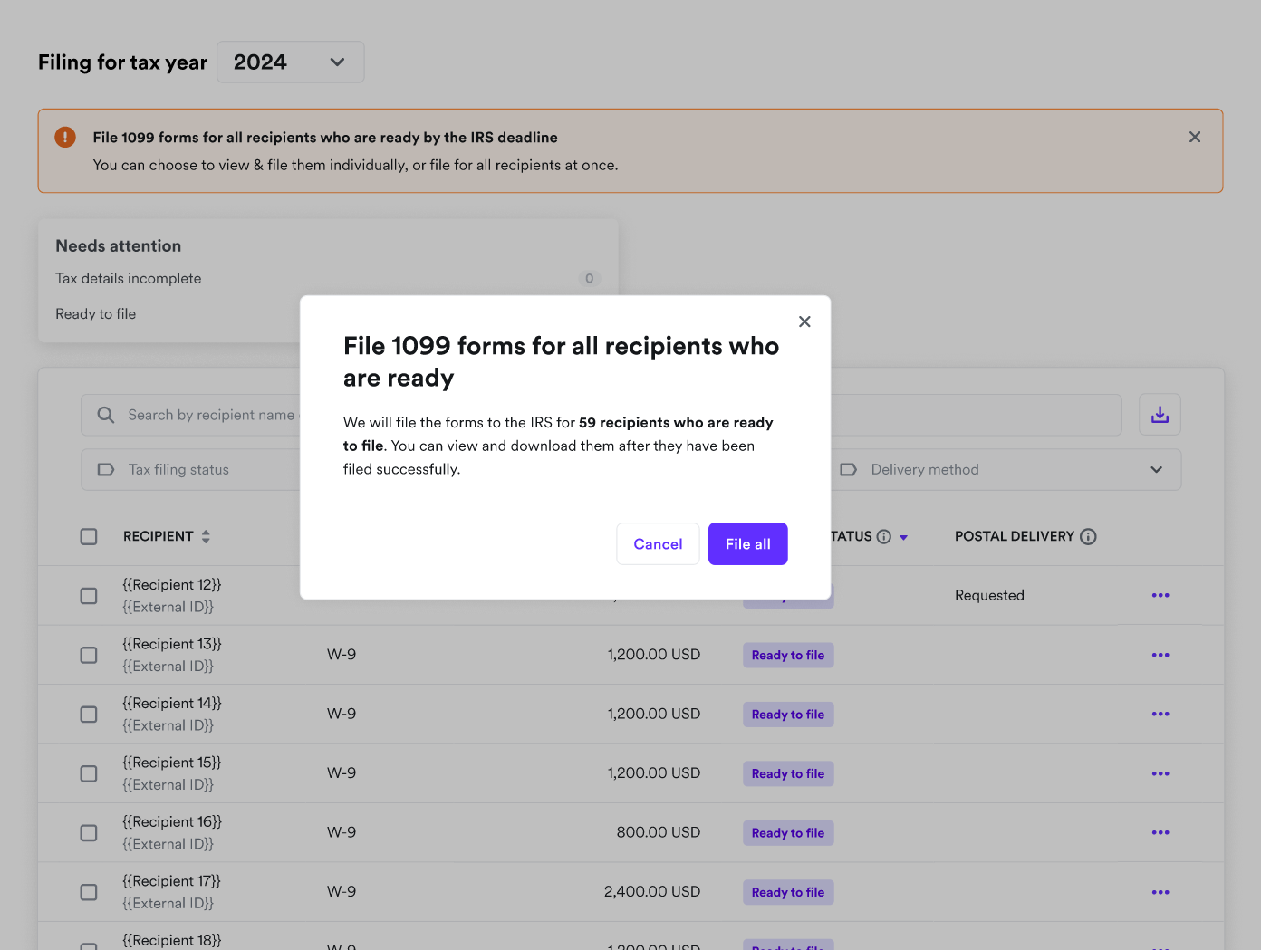Open the ellipsis menu for Recipient 17
1261x950 pixels.
(x=1160, y=892)
